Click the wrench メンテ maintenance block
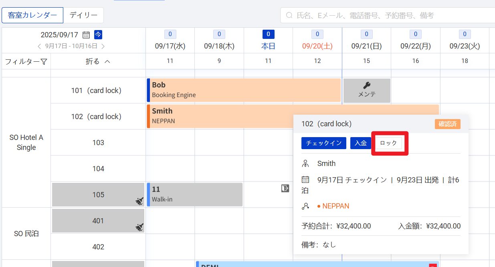This screenshot has height=267, width=495. 367,90
